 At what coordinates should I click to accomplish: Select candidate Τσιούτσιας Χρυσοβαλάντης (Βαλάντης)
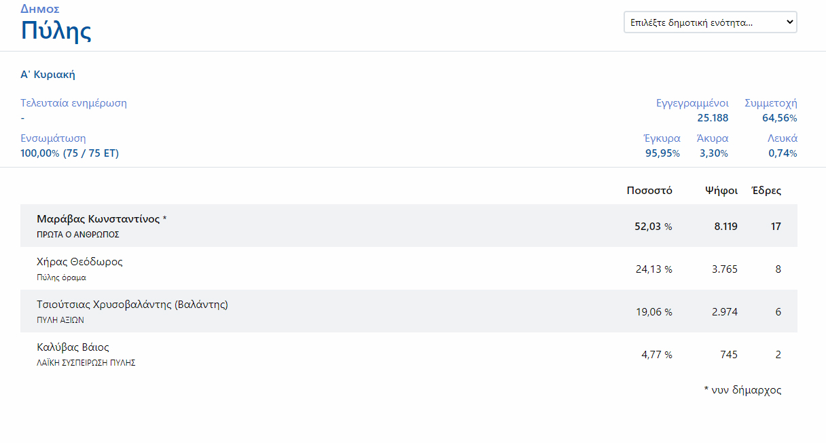click(x=132, y=305)
